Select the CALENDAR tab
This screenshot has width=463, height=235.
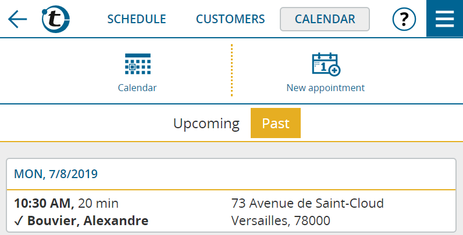(325, 19)
